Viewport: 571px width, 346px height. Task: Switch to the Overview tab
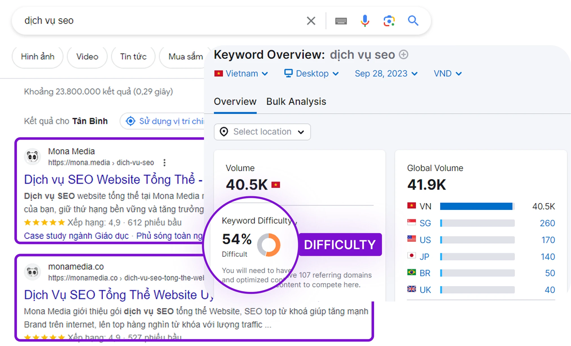point(235,101)
